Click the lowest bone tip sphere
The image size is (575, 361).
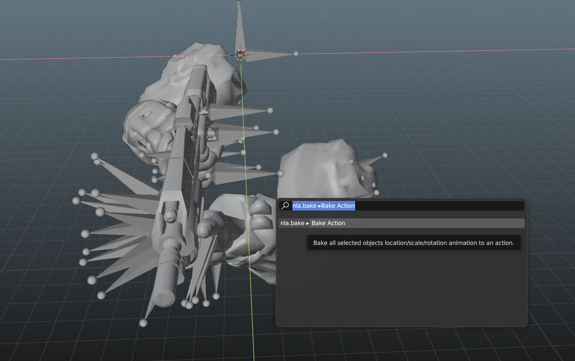pos(143,323)
